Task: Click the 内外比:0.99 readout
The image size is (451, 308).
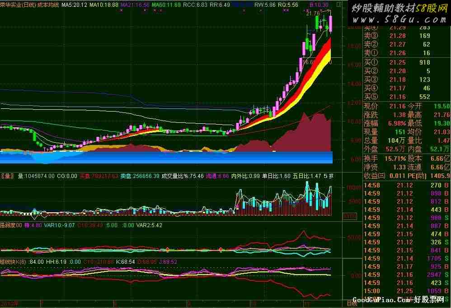Action: click(x=245, y=176)
